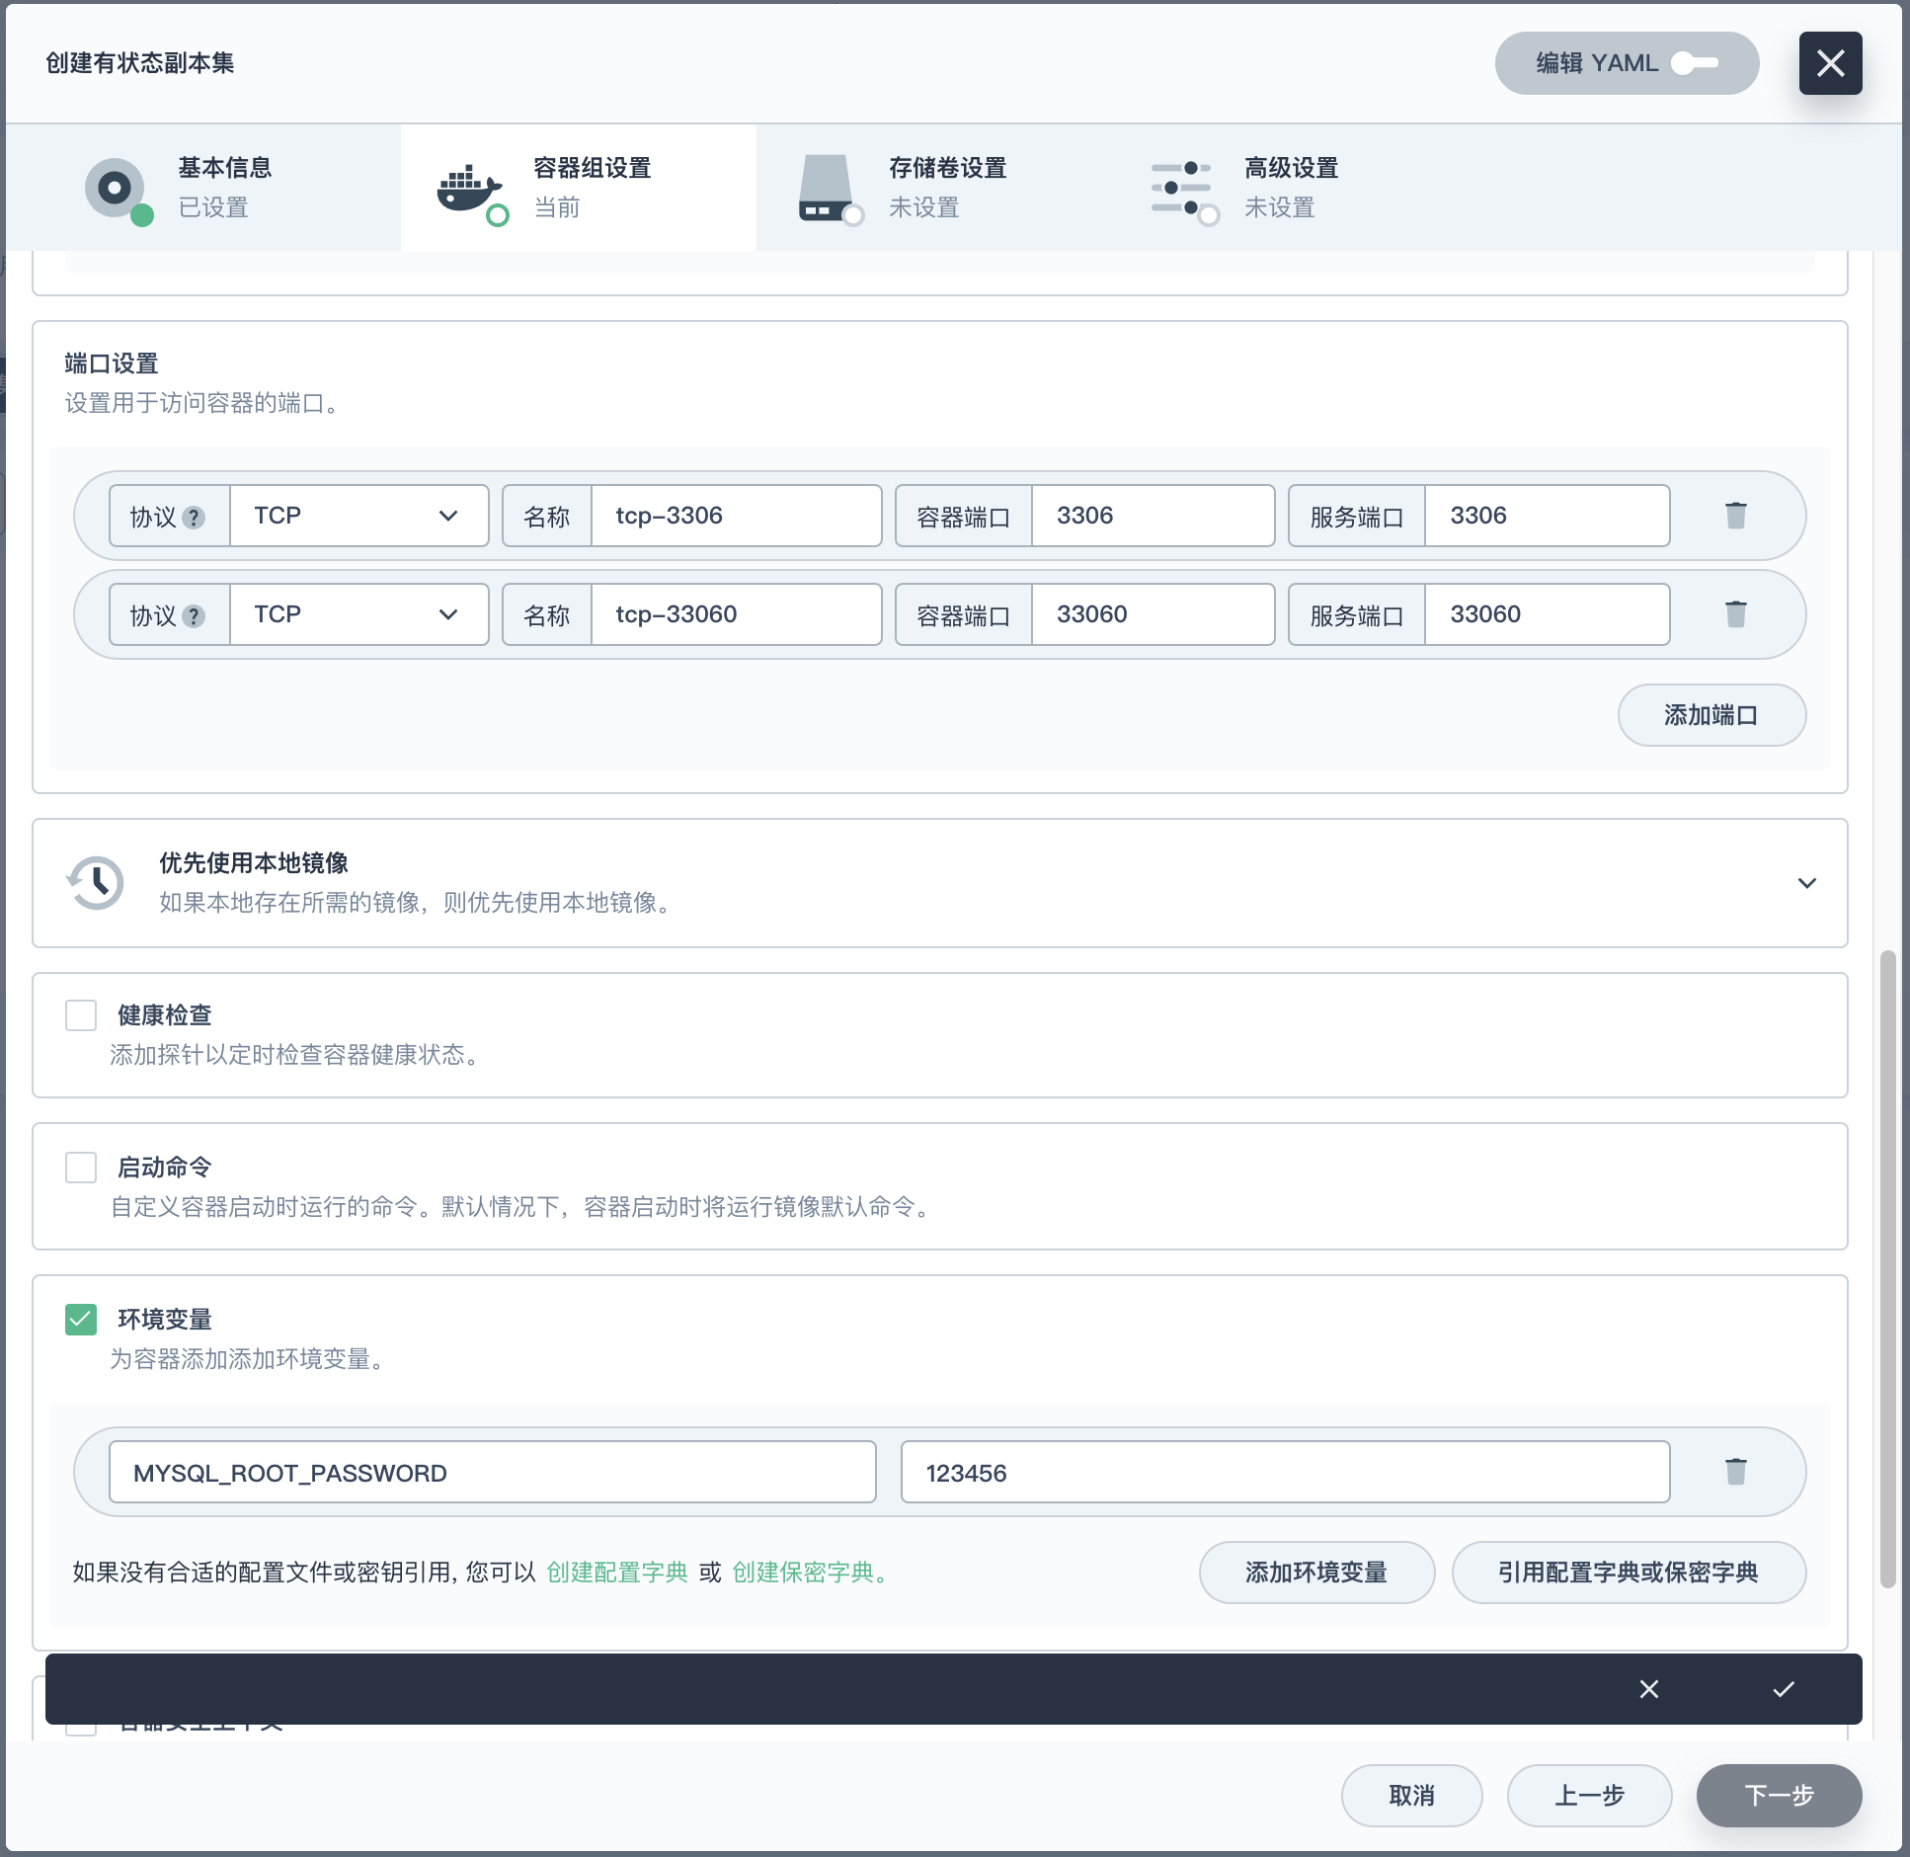Click the protocol help icon in first row

[x=195, y=518]
